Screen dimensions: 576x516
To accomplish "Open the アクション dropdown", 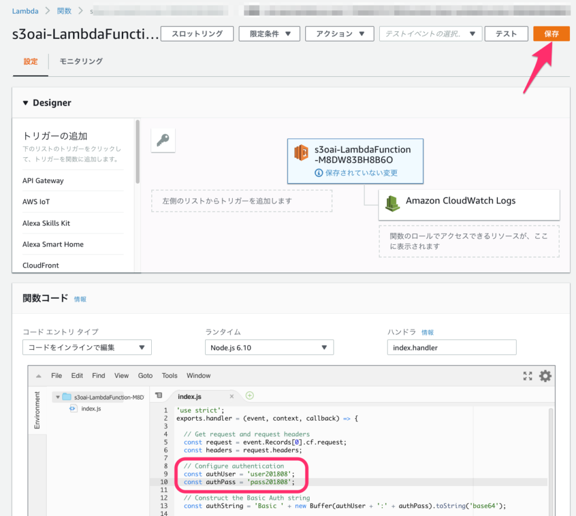I will click(340, 34).
